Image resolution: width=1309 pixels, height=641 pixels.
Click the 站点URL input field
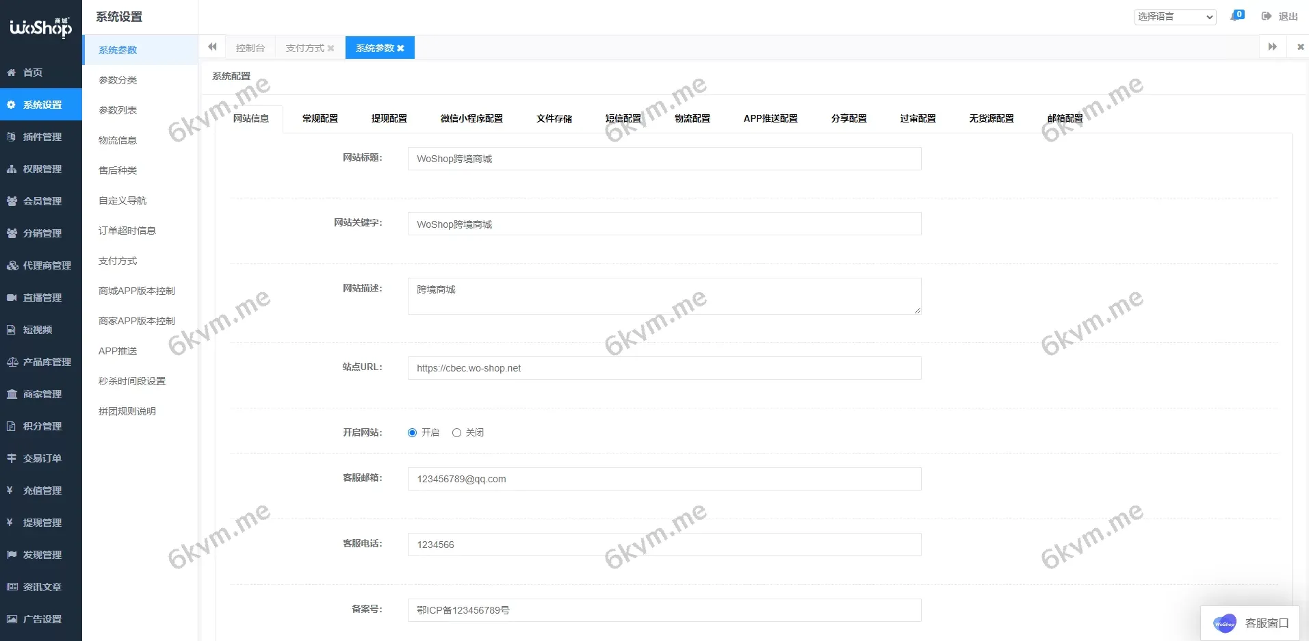(663, 368)
